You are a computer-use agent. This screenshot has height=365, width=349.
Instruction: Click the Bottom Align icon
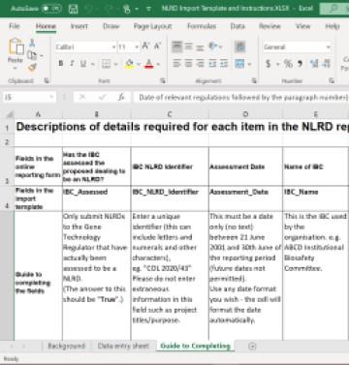pyautogui.click(x=200, y=47)
